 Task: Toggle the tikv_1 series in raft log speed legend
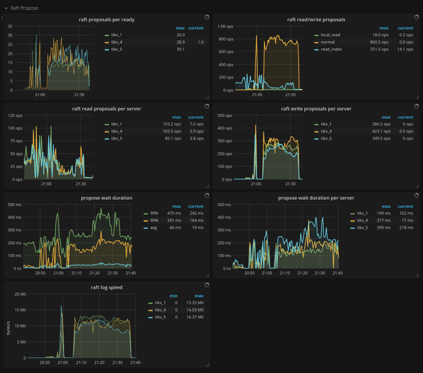pyautogui.click(x=159, y=302)
